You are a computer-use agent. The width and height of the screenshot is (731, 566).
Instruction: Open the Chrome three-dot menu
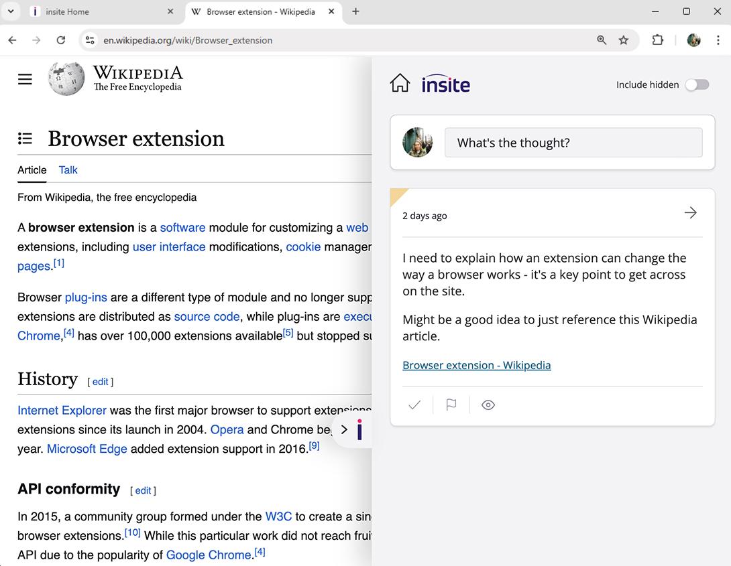[718, 40]
